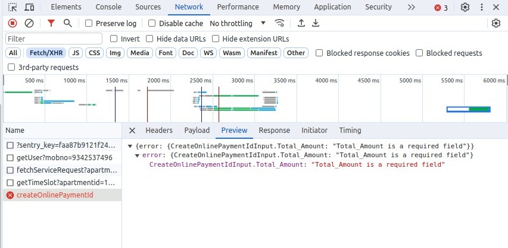Check the Disable cache option
The image size is (508, 248).
pyautogui.click(x=152, y=24)
